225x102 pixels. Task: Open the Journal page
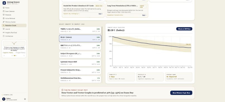[14, 29]
